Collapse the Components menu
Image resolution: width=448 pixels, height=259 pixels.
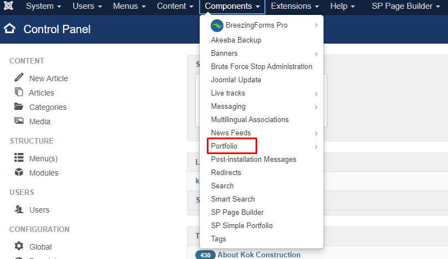232,6
